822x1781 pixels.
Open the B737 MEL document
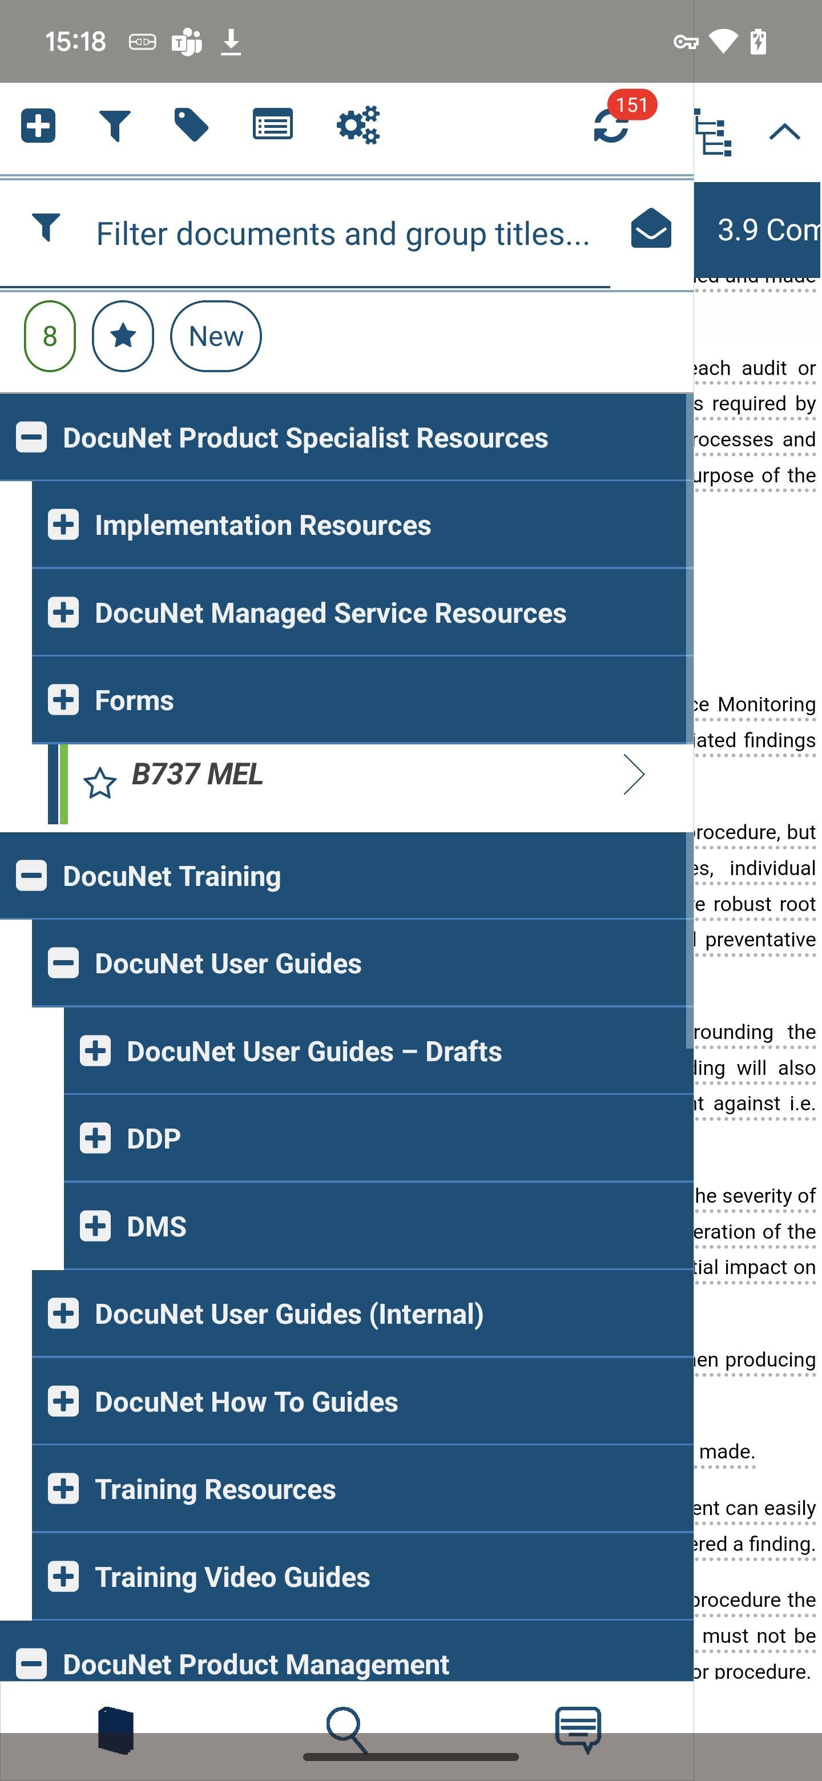(197, 775)
